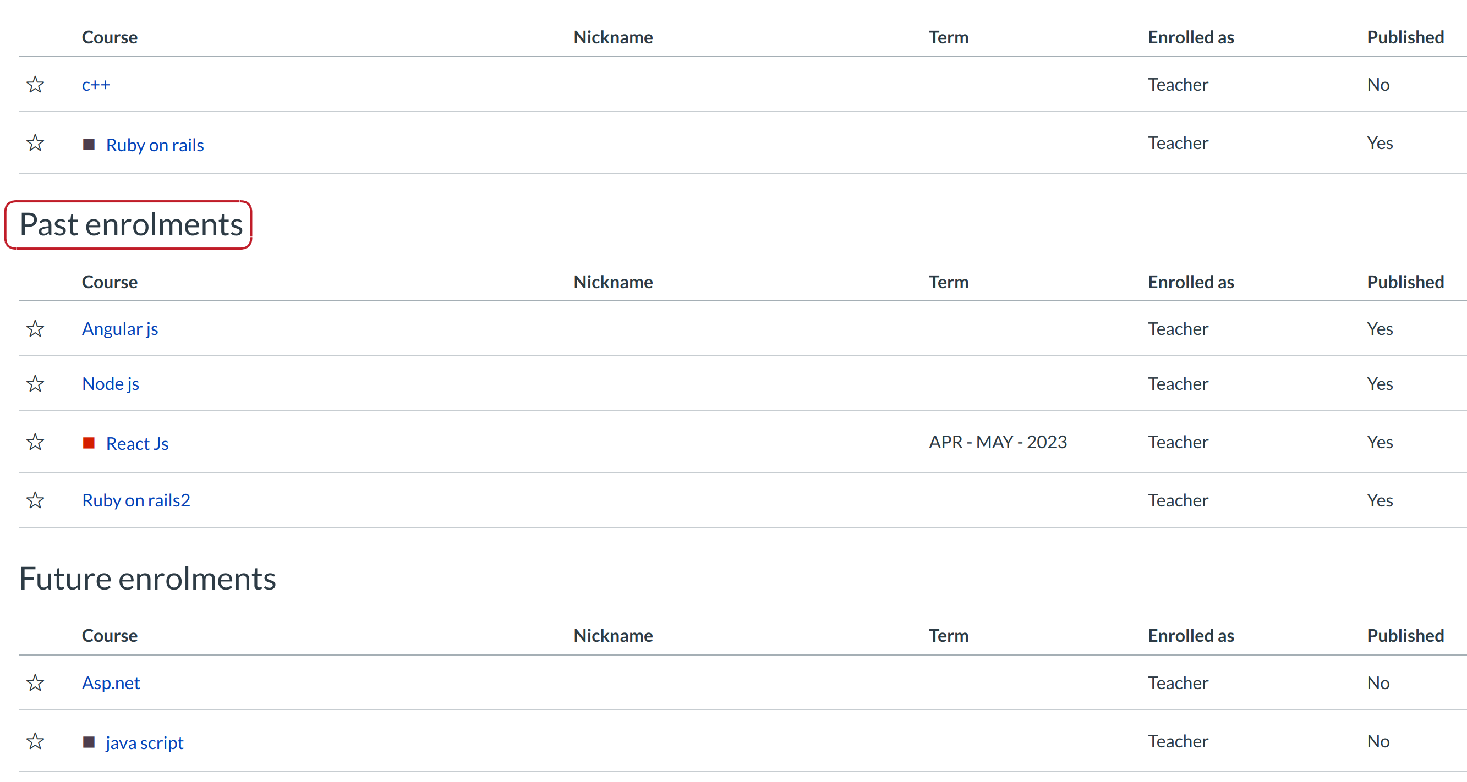This screenshot has height=782, width=1467.
Task: Click star icon next to React Js
Action: 35,442
